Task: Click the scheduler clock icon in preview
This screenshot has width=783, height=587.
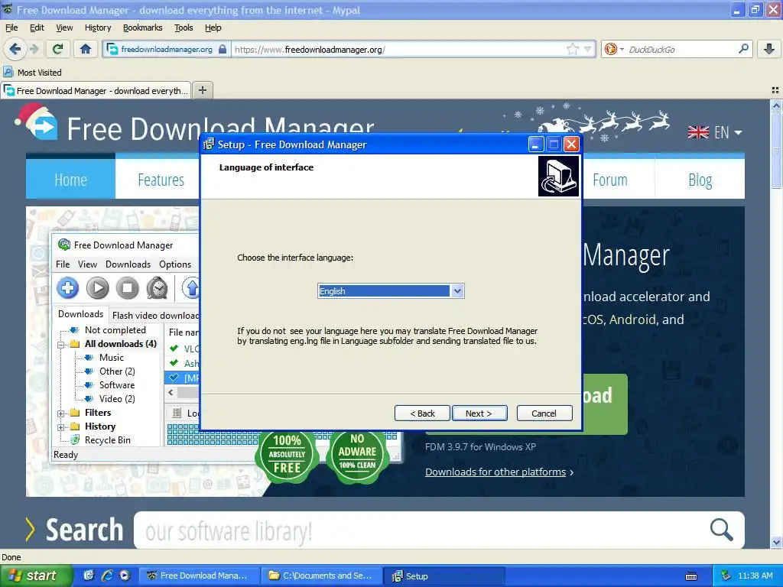Action: tap(158, 288)
